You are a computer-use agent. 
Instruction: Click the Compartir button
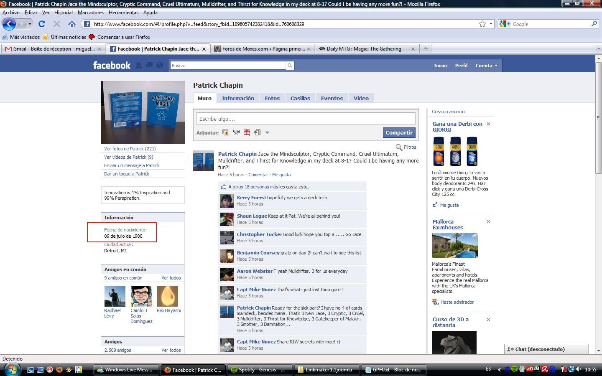399,132
